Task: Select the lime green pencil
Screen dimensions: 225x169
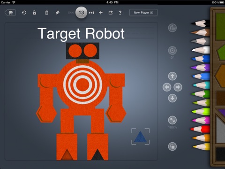Action: coord(201,112)
